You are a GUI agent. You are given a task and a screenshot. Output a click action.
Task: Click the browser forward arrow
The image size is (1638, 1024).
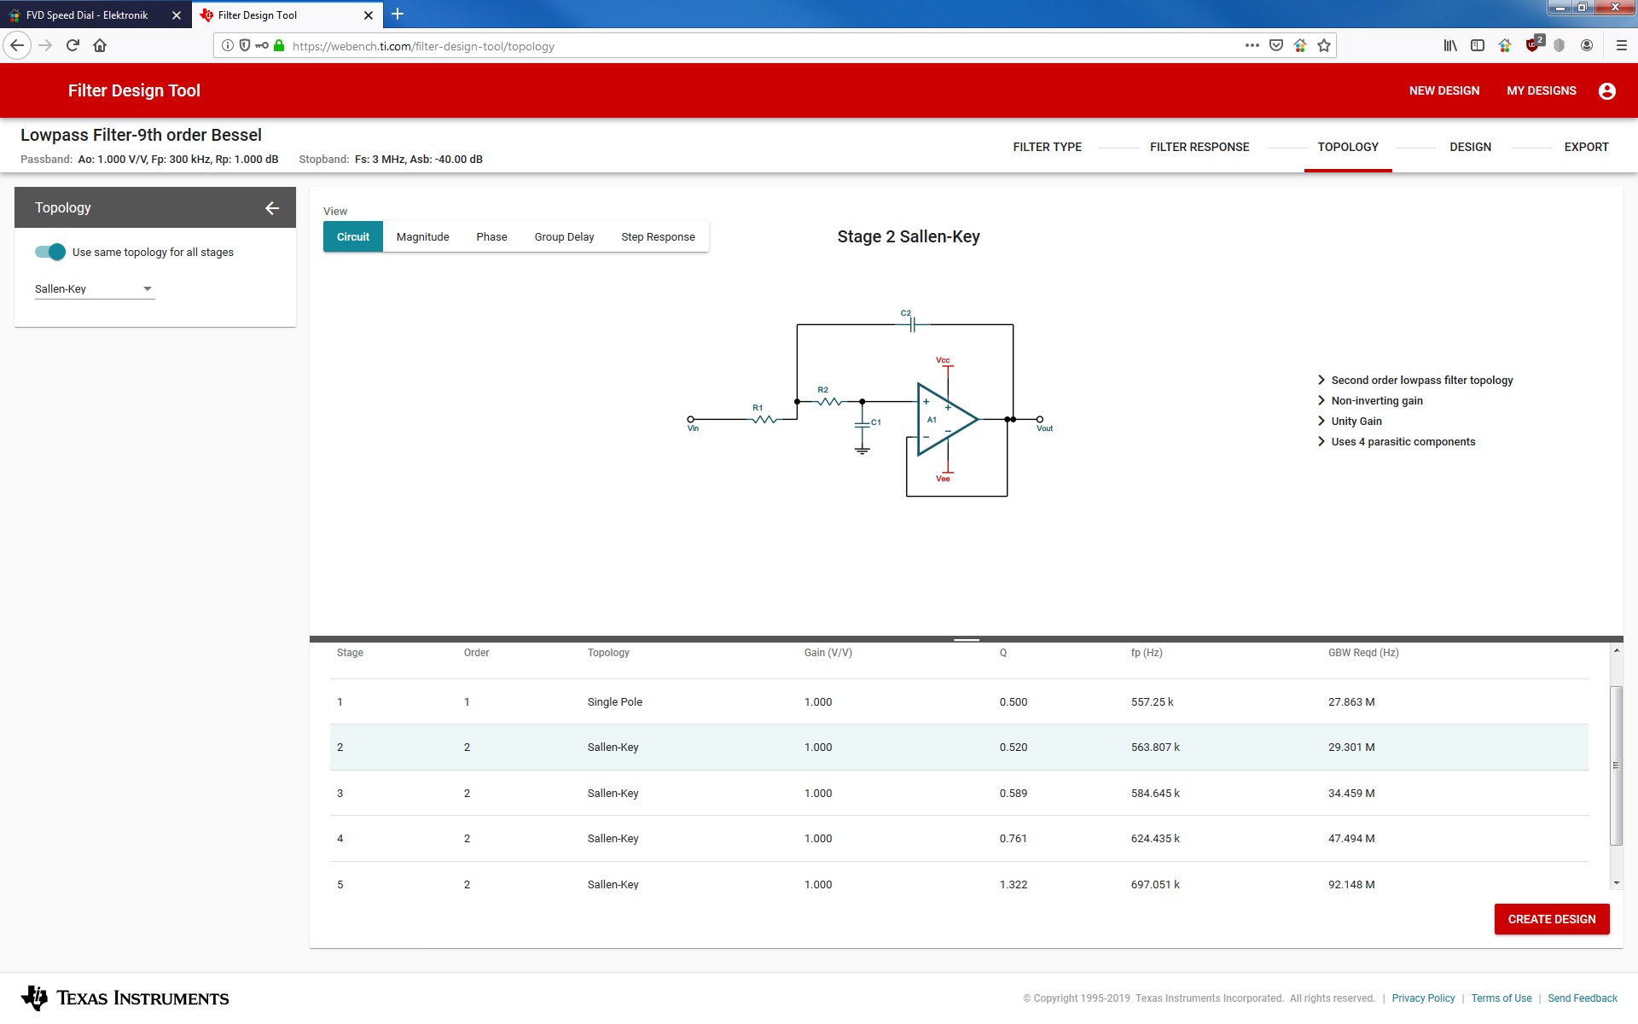pos(45,46)
